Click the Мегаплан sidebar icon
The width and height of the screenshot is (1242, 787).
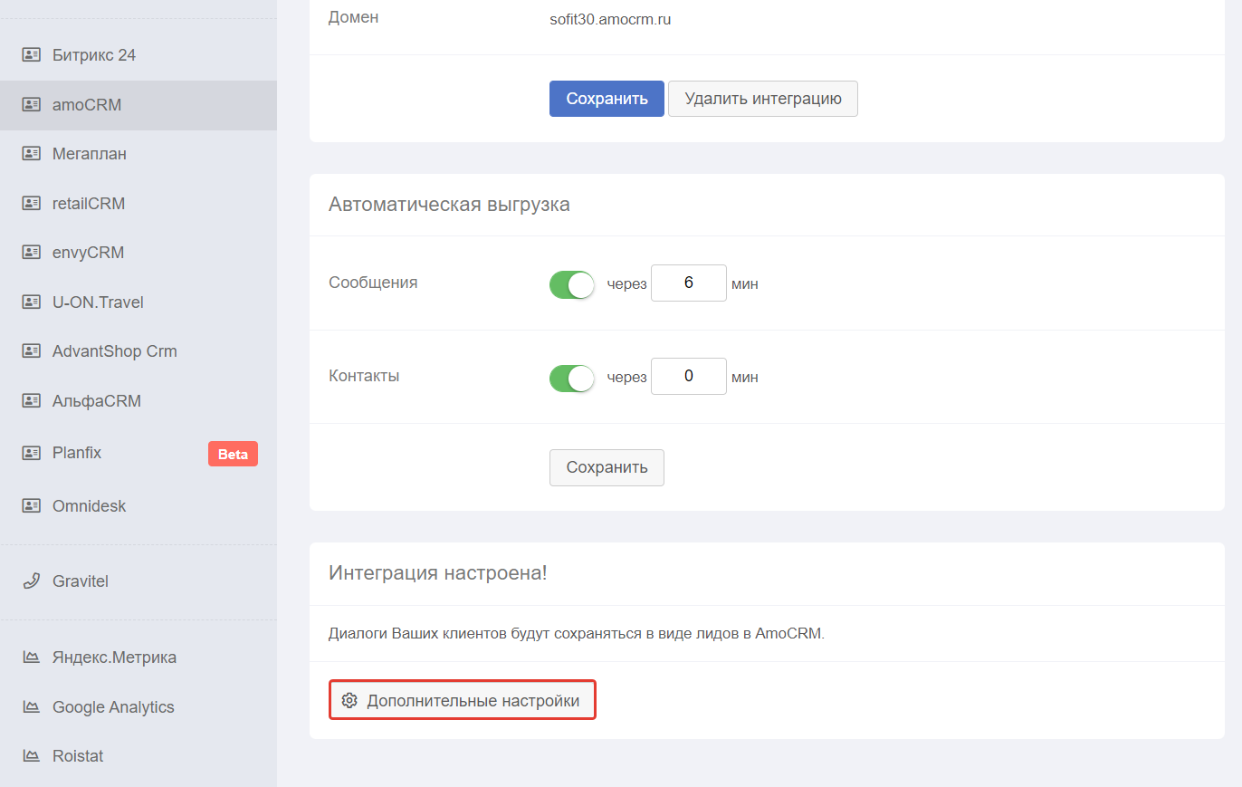(x=32, y=154)
